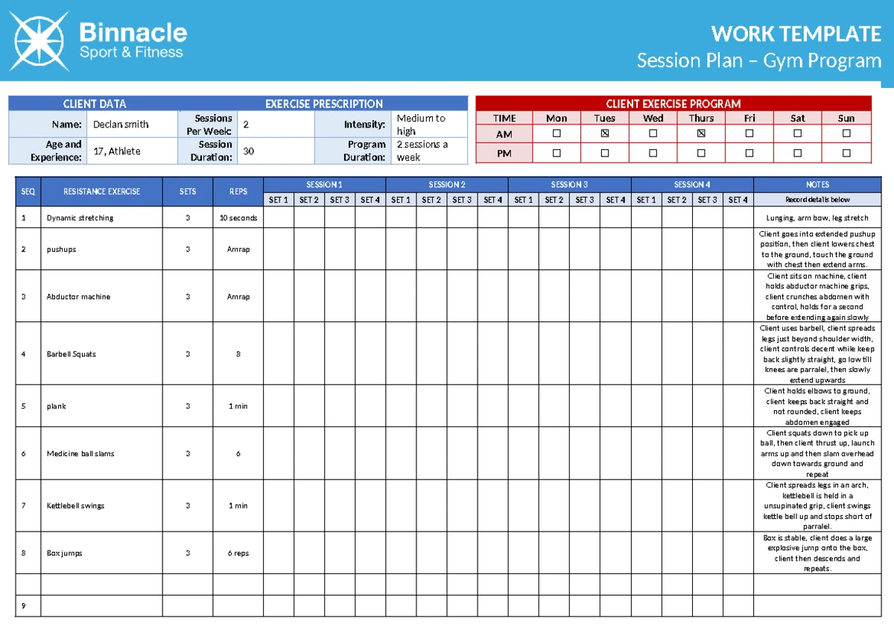The image size is (894, 633).
Task: Click the 'WORK TEMPLATE' title text
Action: (796, 34)
